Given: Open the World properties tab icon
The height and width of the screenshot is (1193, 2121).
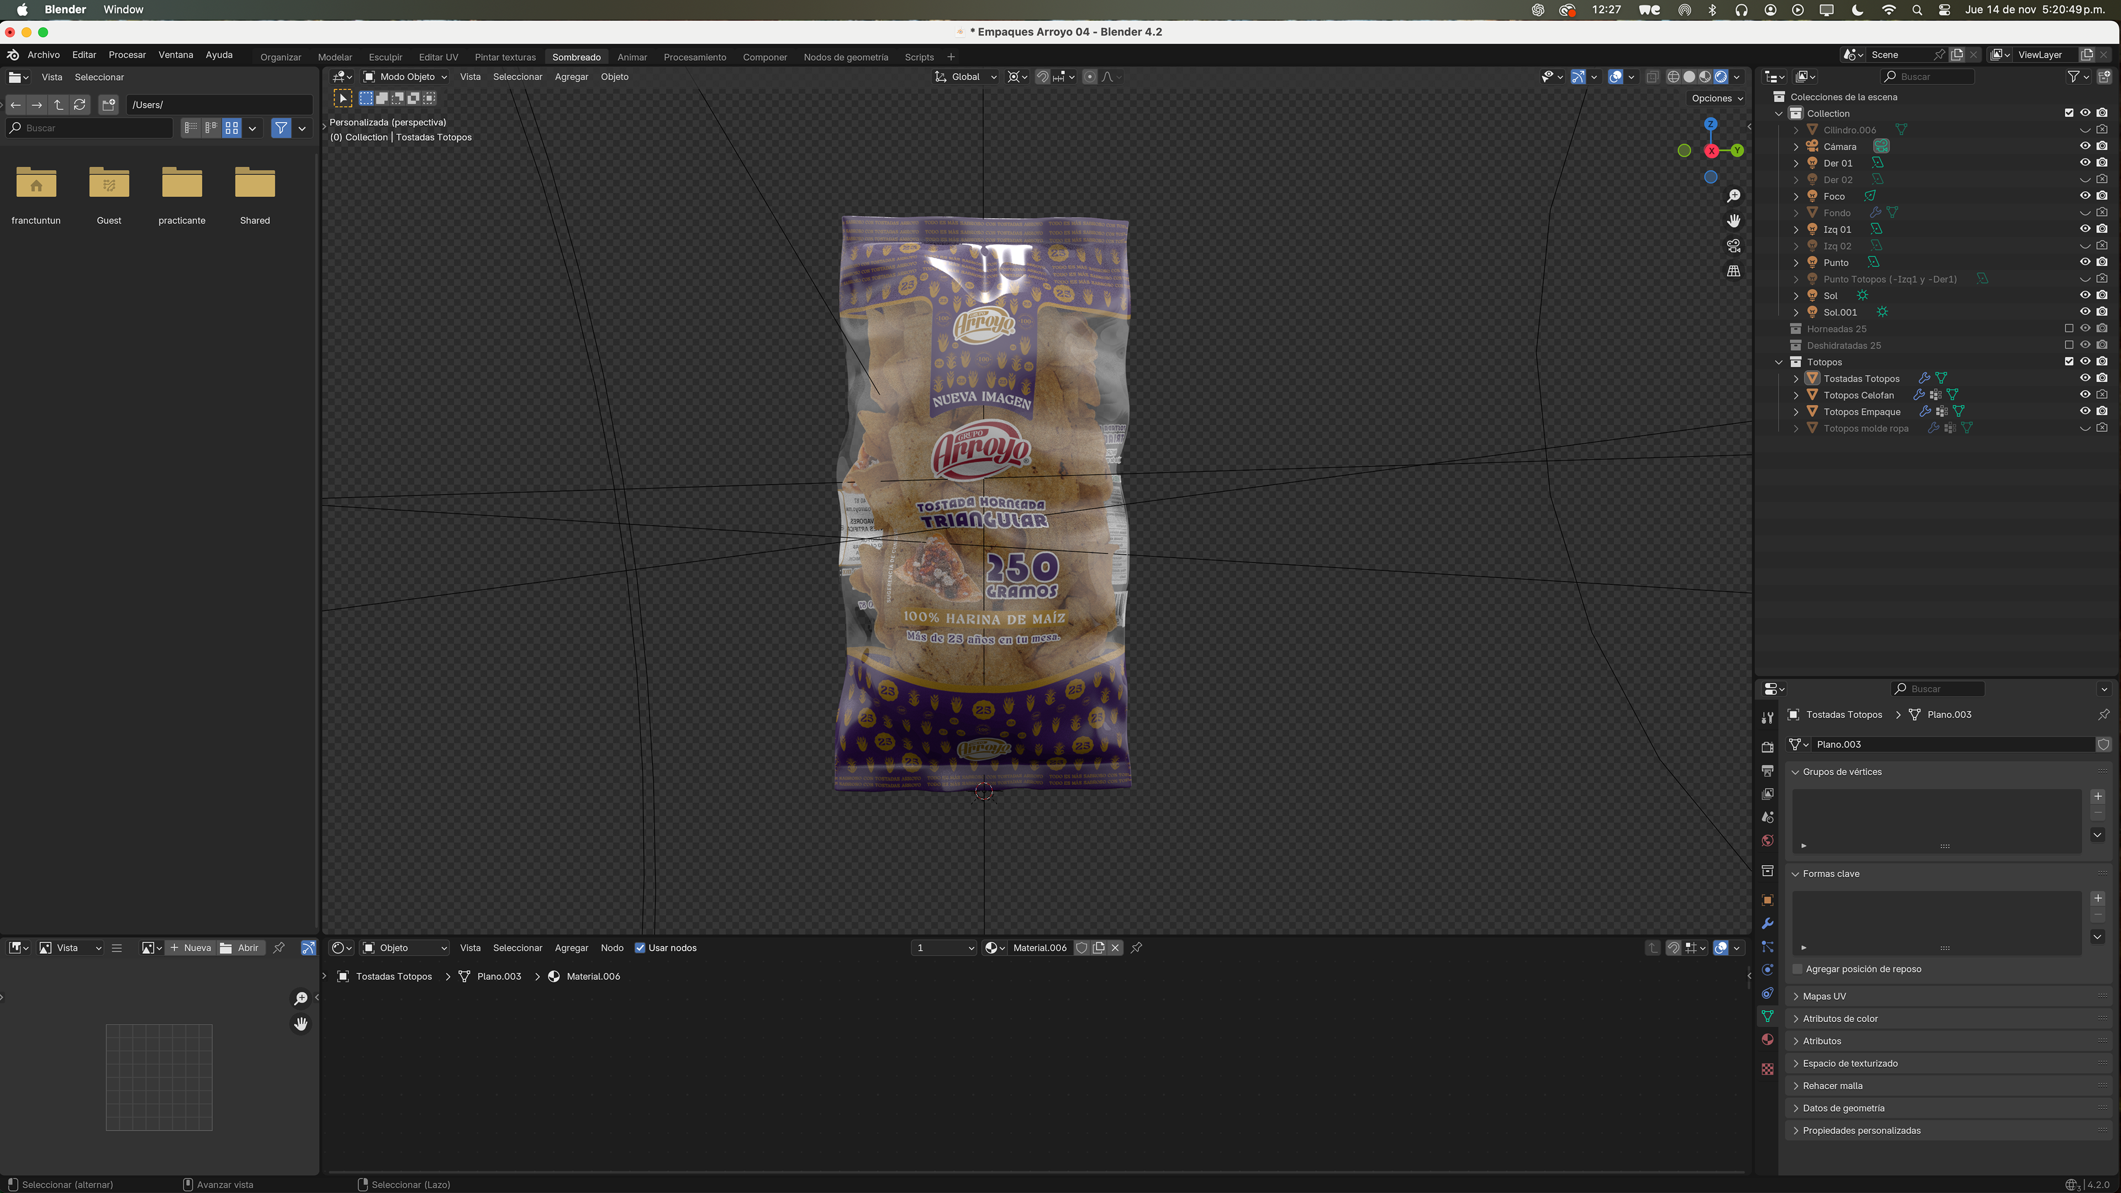Looking at the screenshot, I should coord(1767,841).
